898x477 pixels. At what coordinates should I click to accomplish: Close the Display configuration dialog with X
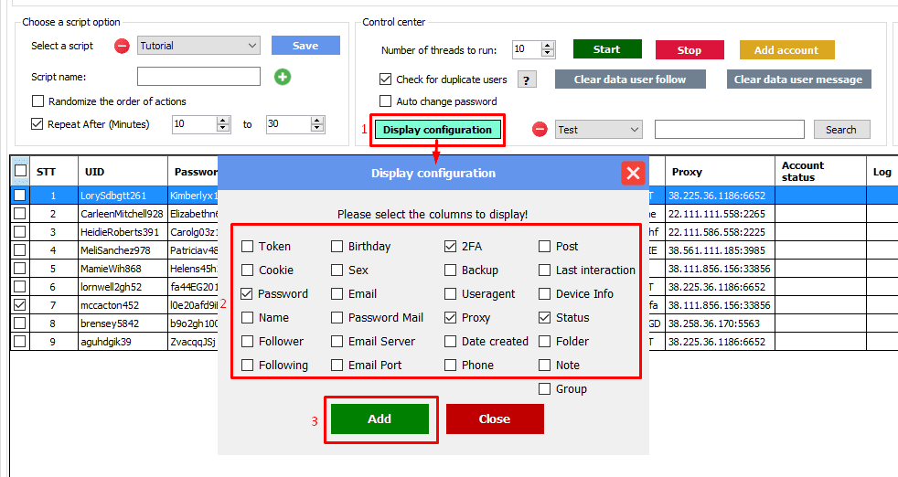[x=632, y=173]
